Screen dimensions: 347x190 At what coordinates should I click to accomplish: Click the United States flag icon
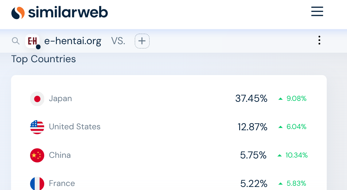(x=37, y=127)
